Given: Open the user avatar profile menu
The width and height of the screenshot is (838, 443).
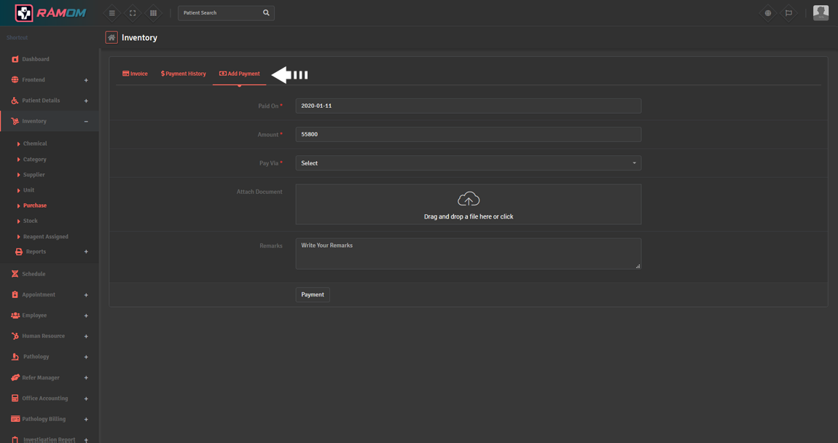Looking at the screenshot, I should click(x=821, y=12).
